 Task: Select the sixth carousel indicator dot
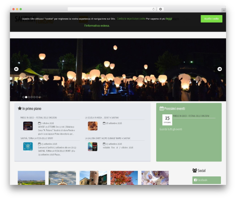(x=37, y=97)
